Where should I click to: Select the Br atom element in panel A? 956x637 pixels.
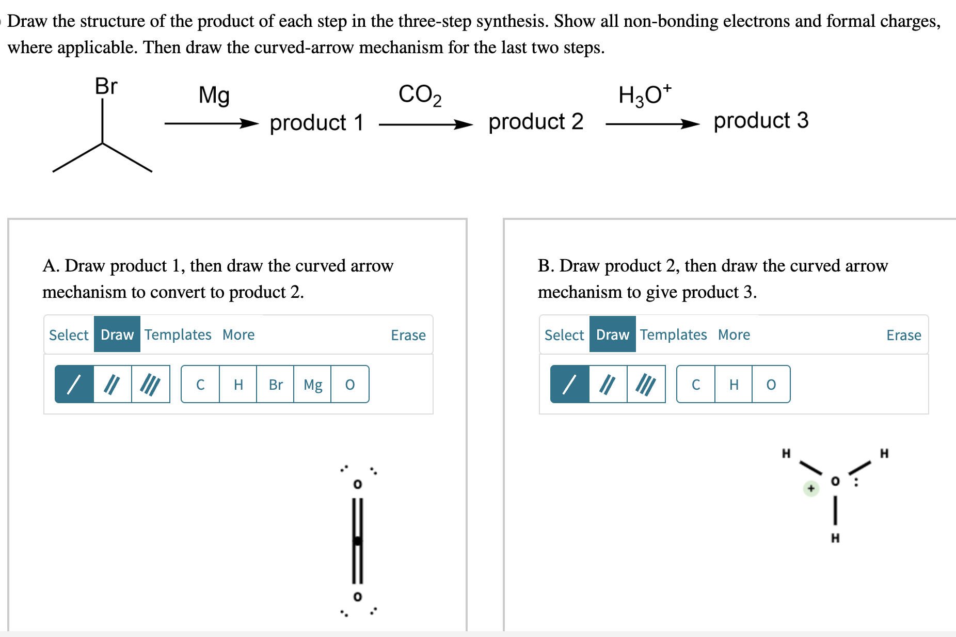[x=276, y=384]
